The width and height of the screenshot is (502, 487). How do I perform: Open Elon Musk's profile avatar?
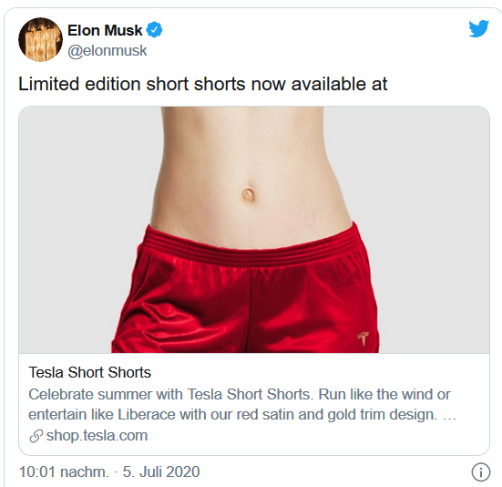[40, 39]
